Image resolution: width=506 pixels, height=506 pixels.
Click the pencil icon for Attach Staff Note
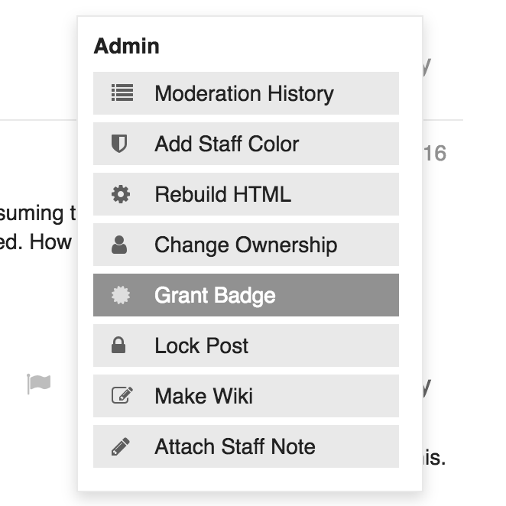click(x=120, y=446)
